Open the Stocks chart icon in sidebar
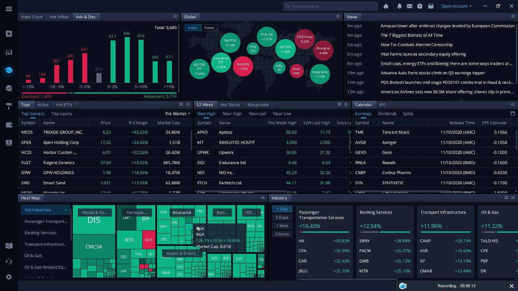The width and height of the screenshot is (518, 291). [9, 52]
